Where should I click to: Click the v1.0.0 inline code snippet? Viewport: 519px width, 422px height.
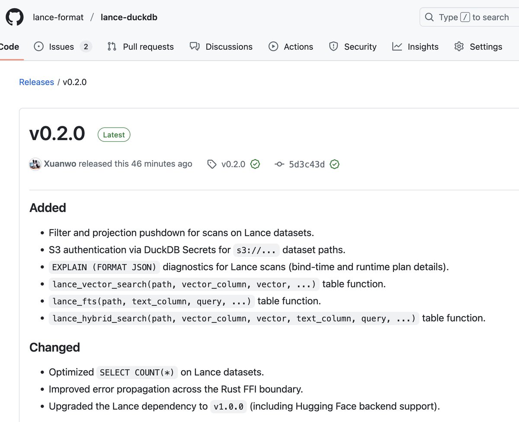coord(229,406)
